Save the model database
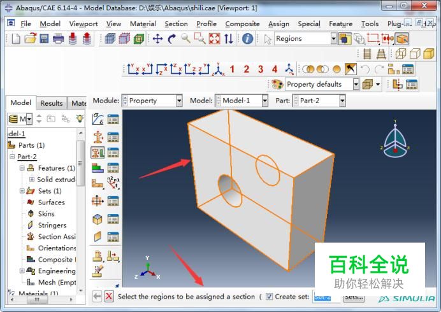This screenshot has width=441, height=312. click(44, 38)
